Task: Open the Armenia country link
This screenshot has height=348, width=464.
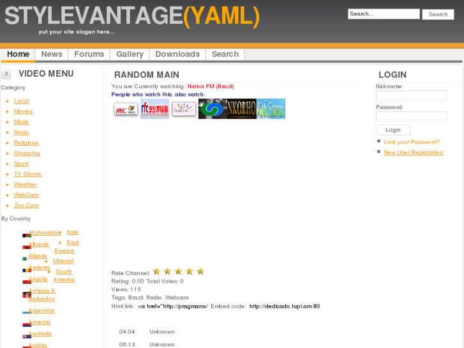Action: click(40, 322)
